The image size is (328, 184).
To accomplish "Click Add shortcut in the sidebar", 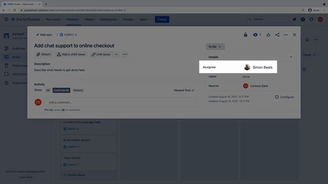I will click(15, 74).
